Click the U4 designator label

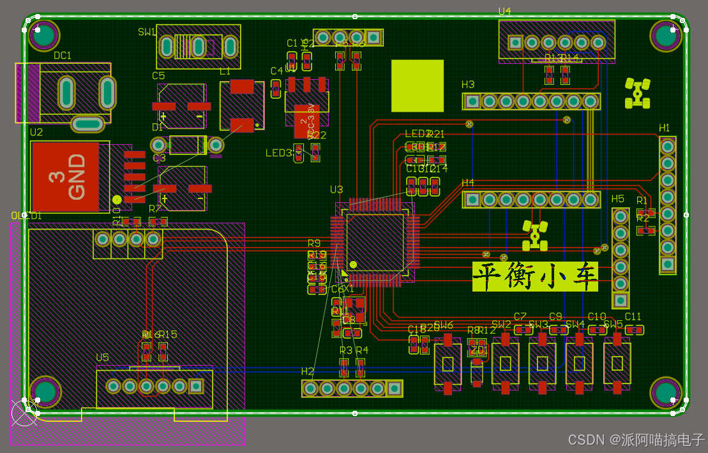(x=505, y=11)
